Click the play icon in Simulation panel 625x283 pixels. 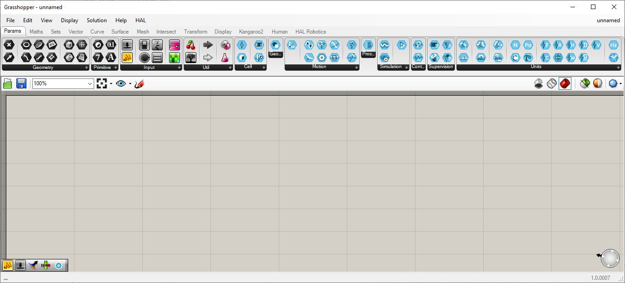click(x=401, y=44)
